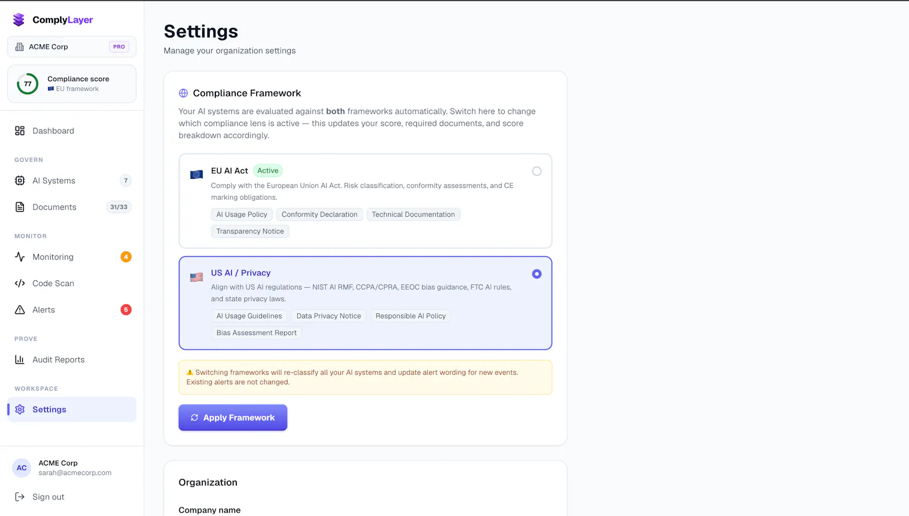Click the Transparency Notice tag

point(250,231)
